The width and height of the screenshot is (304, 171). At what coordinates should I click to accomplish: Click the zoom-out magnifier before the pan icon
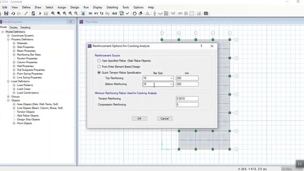[x=76, y=13]
